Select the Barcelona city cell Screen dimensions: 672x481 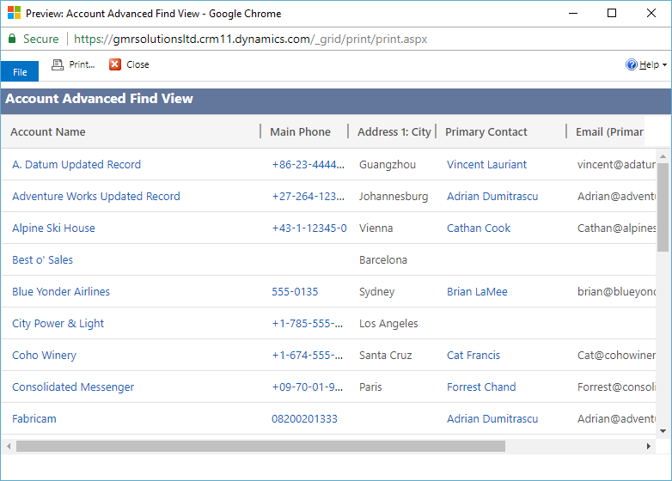click(383, 259)
